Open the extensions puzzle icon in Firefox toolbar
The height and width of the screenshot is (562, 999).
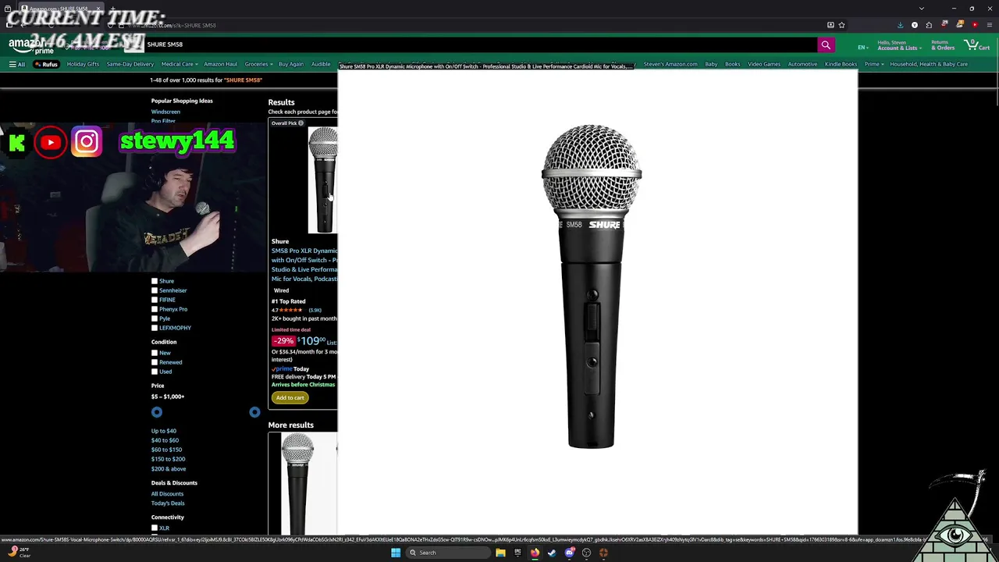coord(930,25)
